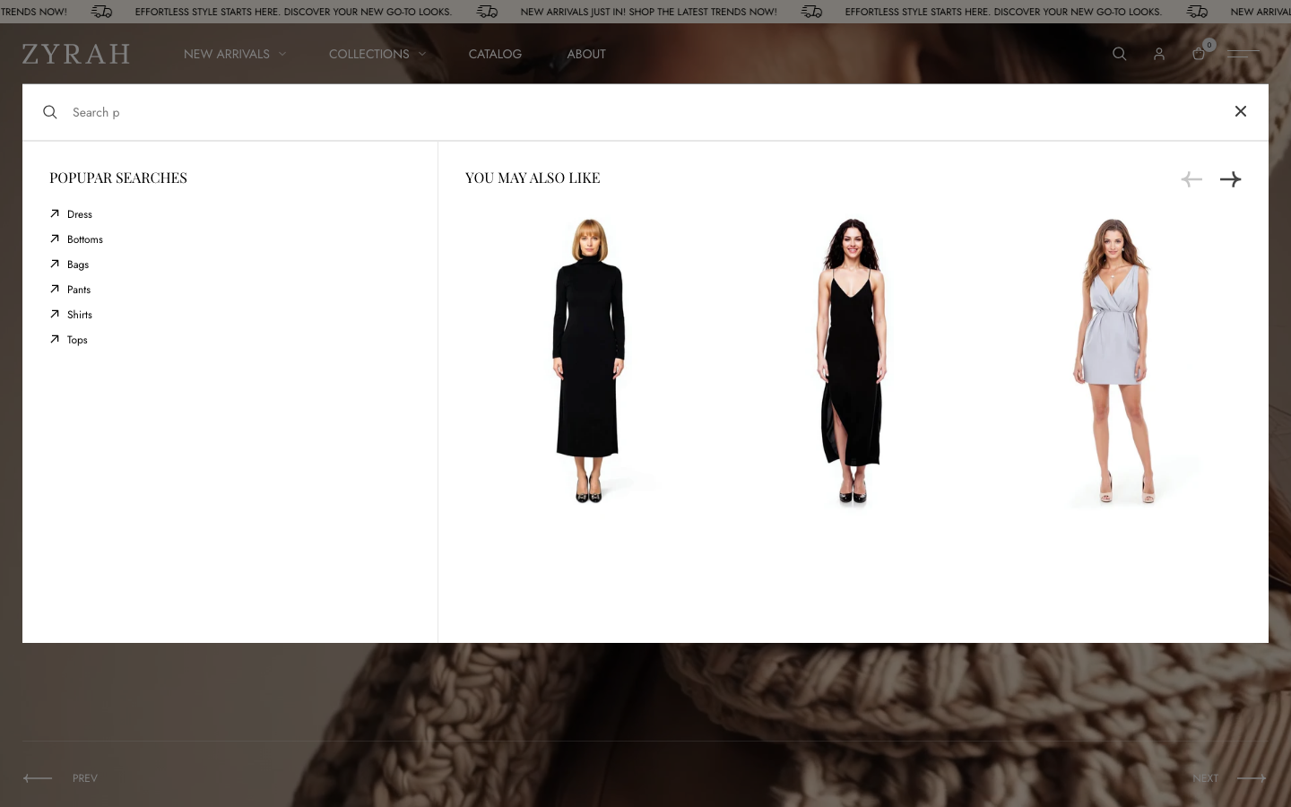The height and width of the screenshot is (807, 1291).
Task: Click the ZYRAH logo
Action: (x=76, y=54)
